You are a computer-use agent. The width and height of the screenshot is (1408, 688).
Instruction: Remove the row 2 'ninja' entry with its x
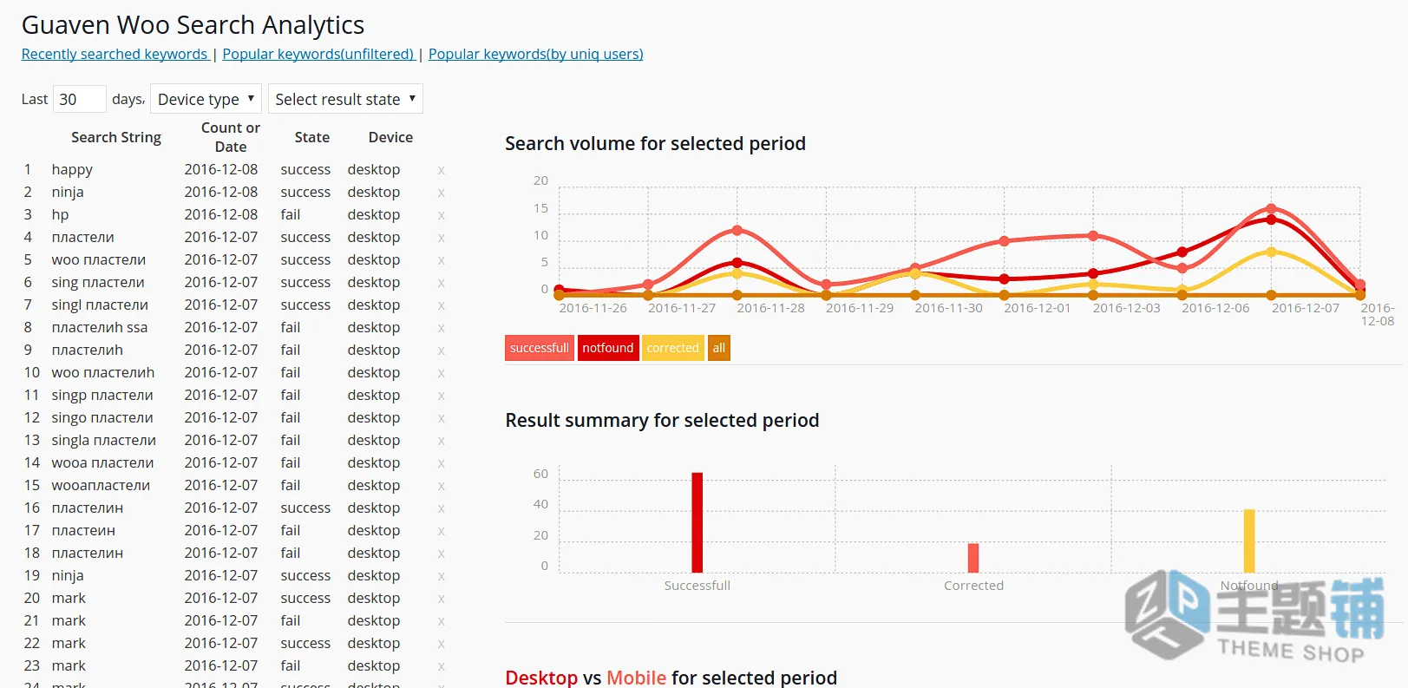coord(442,193)
